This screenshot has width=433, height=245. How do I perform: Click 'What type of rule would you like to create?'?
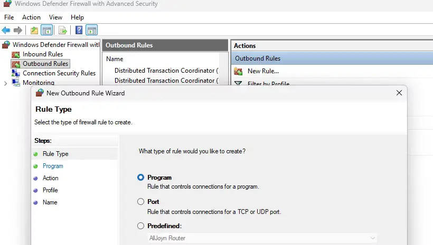click(192, 151)
